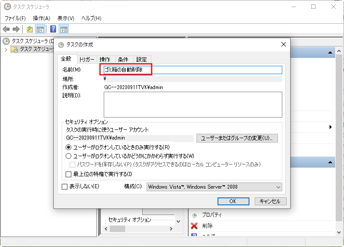Click the center pane horizontal scrollbar thumb
This screenshot has height=247, width=344.
tap(117, 229)
